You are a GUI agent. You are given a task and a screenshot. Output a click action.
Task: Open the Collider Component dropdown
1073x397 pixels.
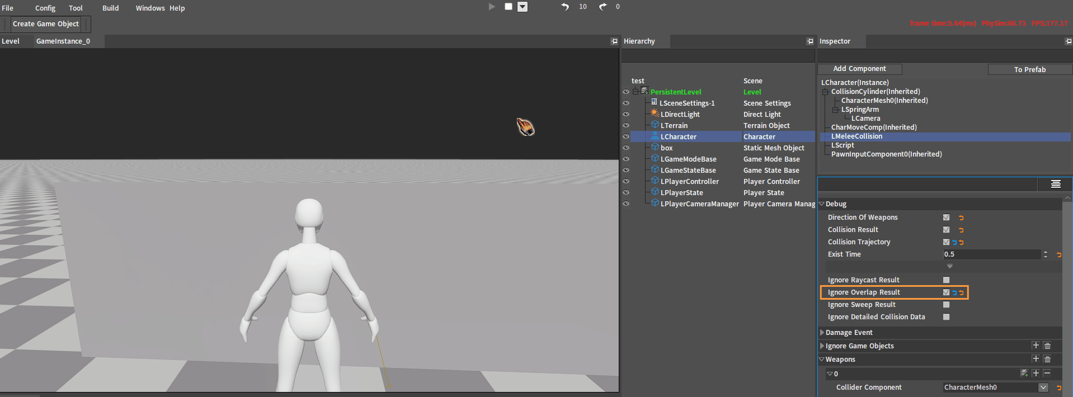point(1043,387)
